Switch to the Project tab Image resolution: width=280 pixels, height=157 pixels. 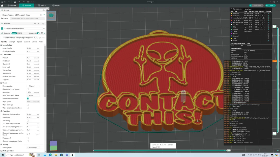56,6
